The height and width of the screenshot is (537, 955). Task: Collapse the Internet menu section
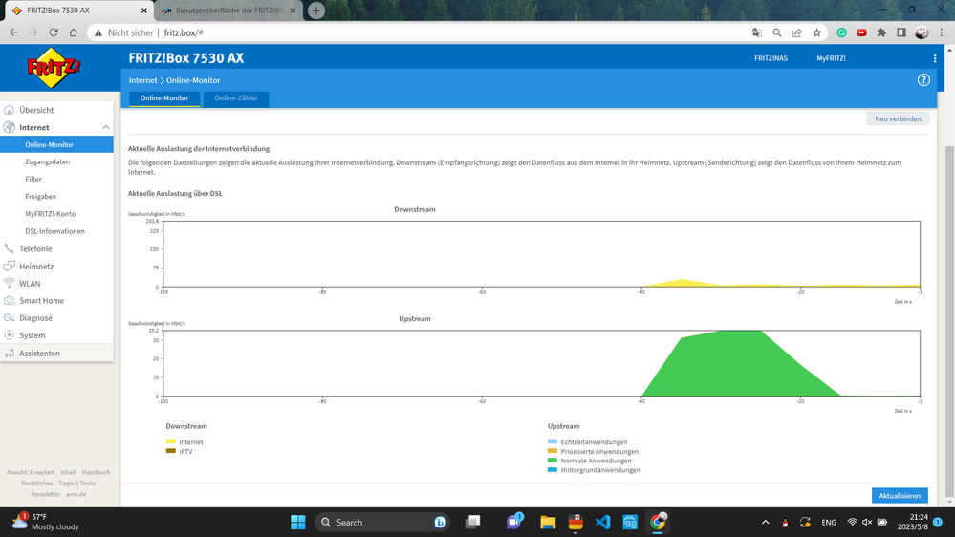[x=105, y=127]
